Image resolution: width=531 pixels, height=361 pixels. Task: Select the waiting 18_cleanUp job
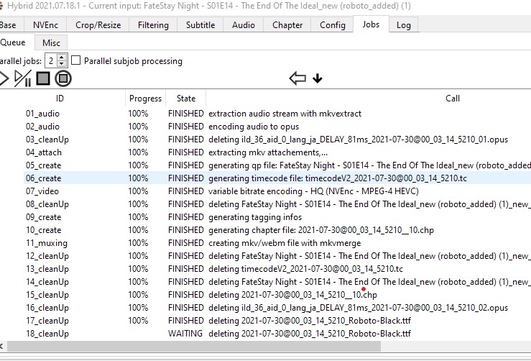[x=47, y=334]
